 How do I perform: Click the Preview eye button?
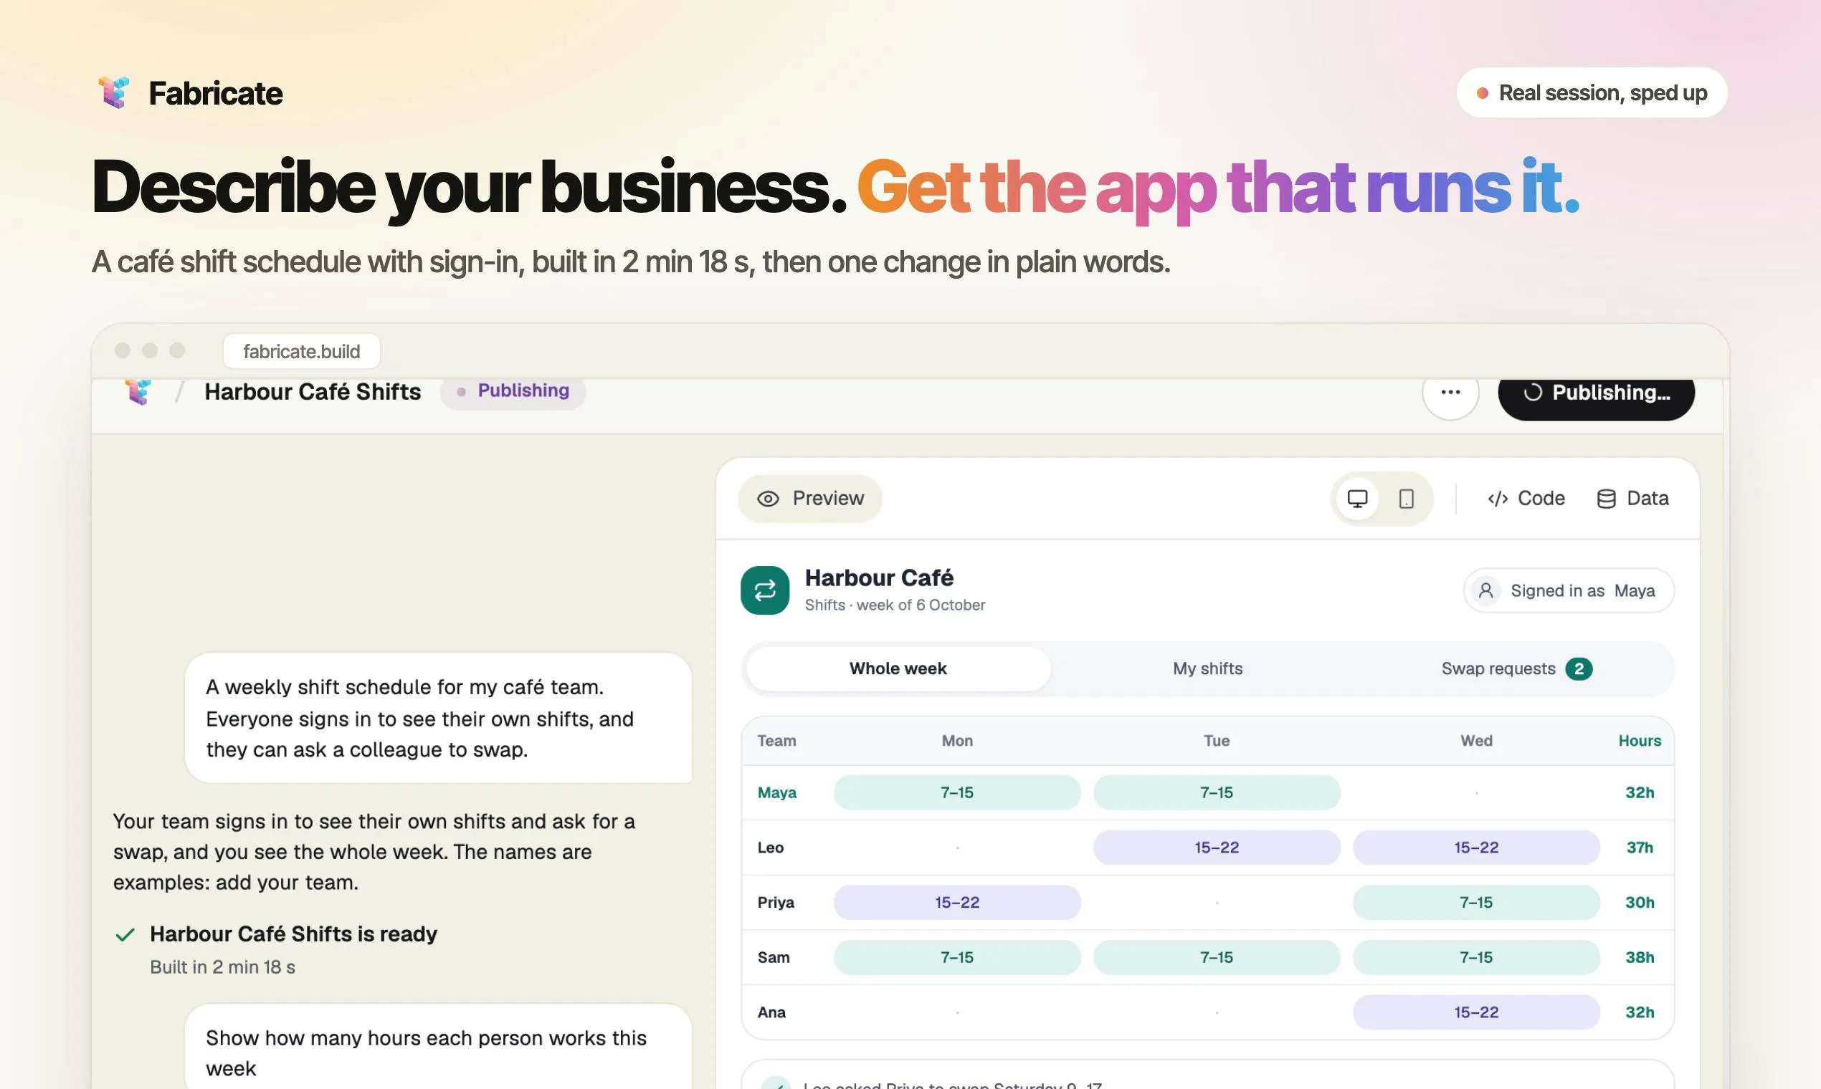point(810,499)
